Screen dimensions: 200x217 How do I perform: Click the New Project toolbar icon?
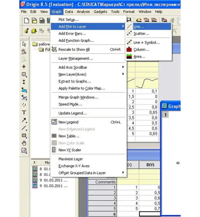26,21
